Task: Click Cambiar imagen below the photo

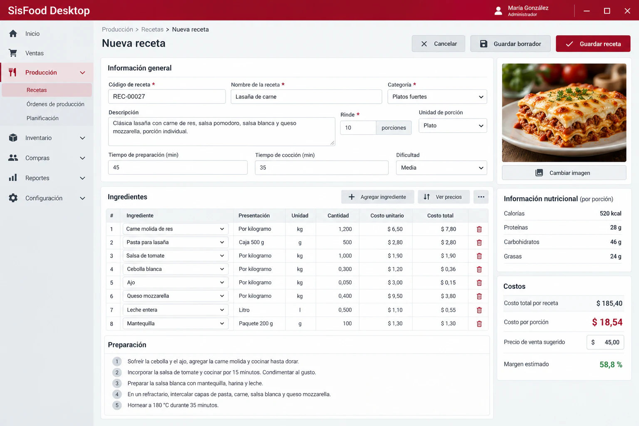Action: click(564, 173)
